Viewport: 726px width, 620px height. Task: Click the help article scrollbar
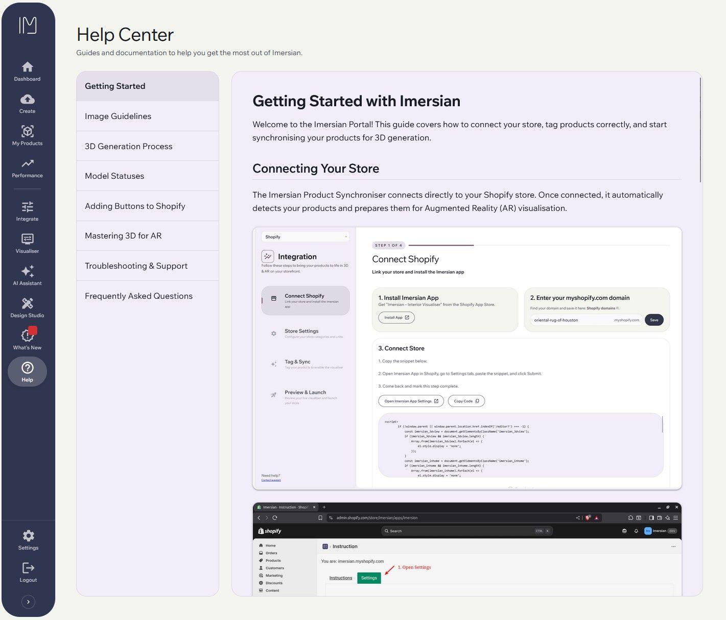click(x=700, y=130)
